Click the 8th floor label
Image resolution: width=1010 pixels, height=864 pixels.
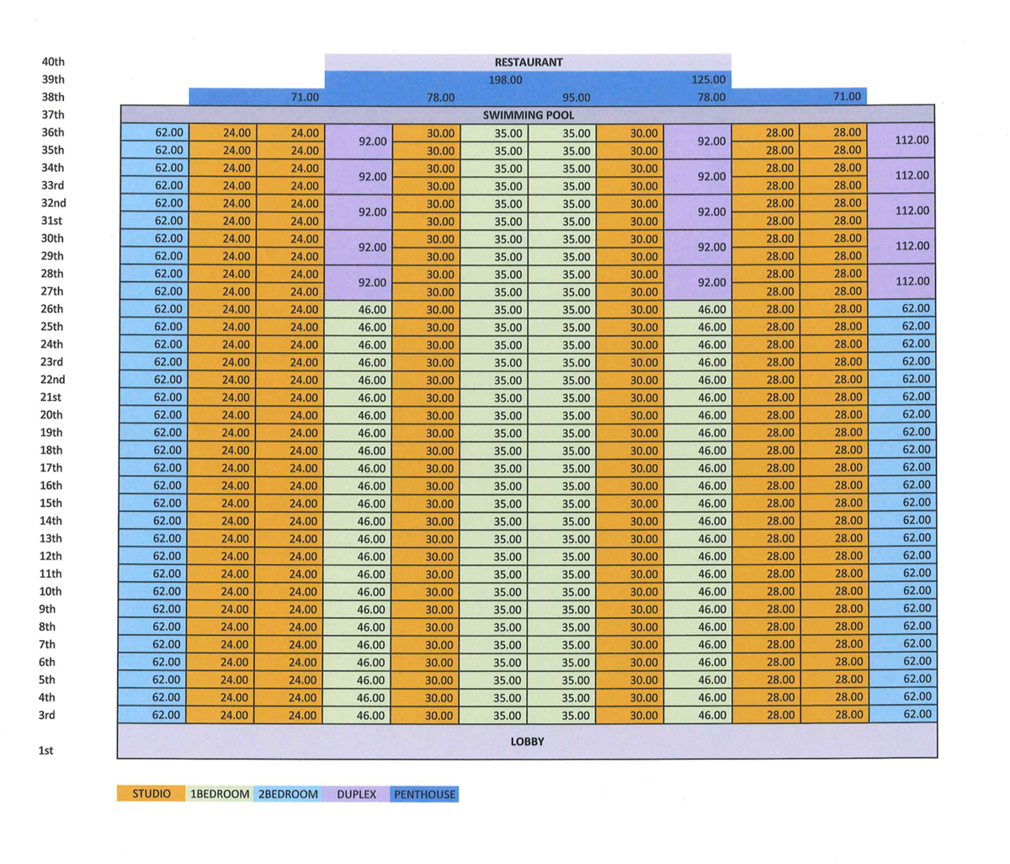(x=47, y=627)
